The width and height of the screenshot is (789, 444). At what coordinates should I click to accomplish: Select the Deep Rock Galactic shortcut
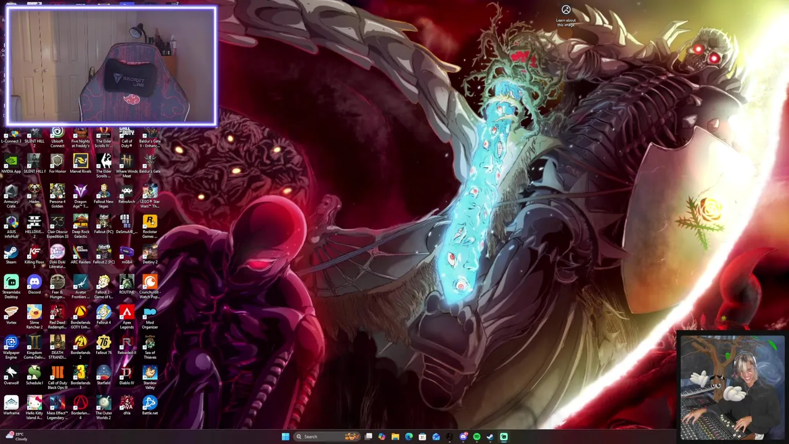click(80, 227)
